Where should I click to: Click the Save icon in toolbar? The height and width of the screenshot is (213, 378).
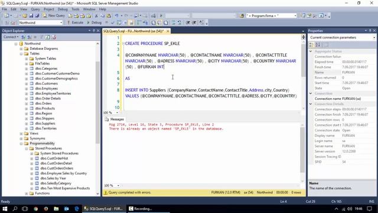(31, 16)
